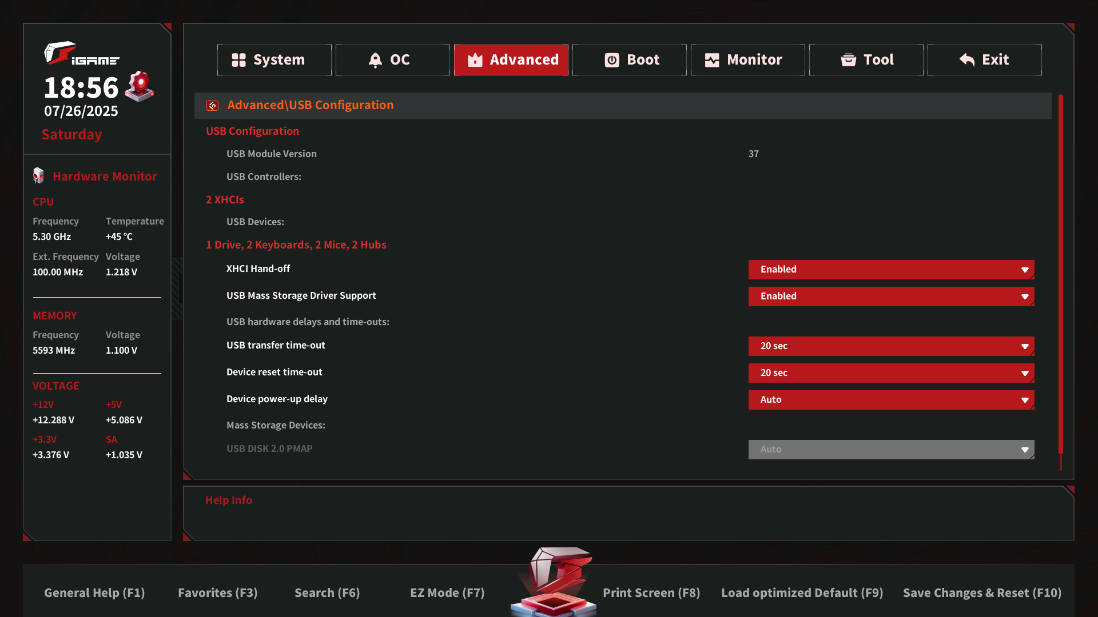Click the toolbox icon on Tool tab

[849, 60]
